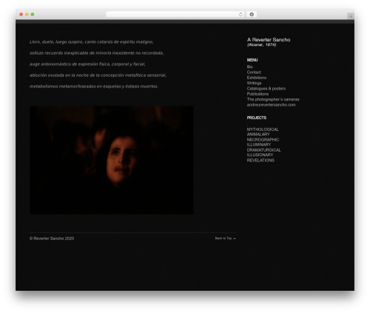Open the DRAMATURGICAL project
The image size is (370, 313).
(264, 150)
